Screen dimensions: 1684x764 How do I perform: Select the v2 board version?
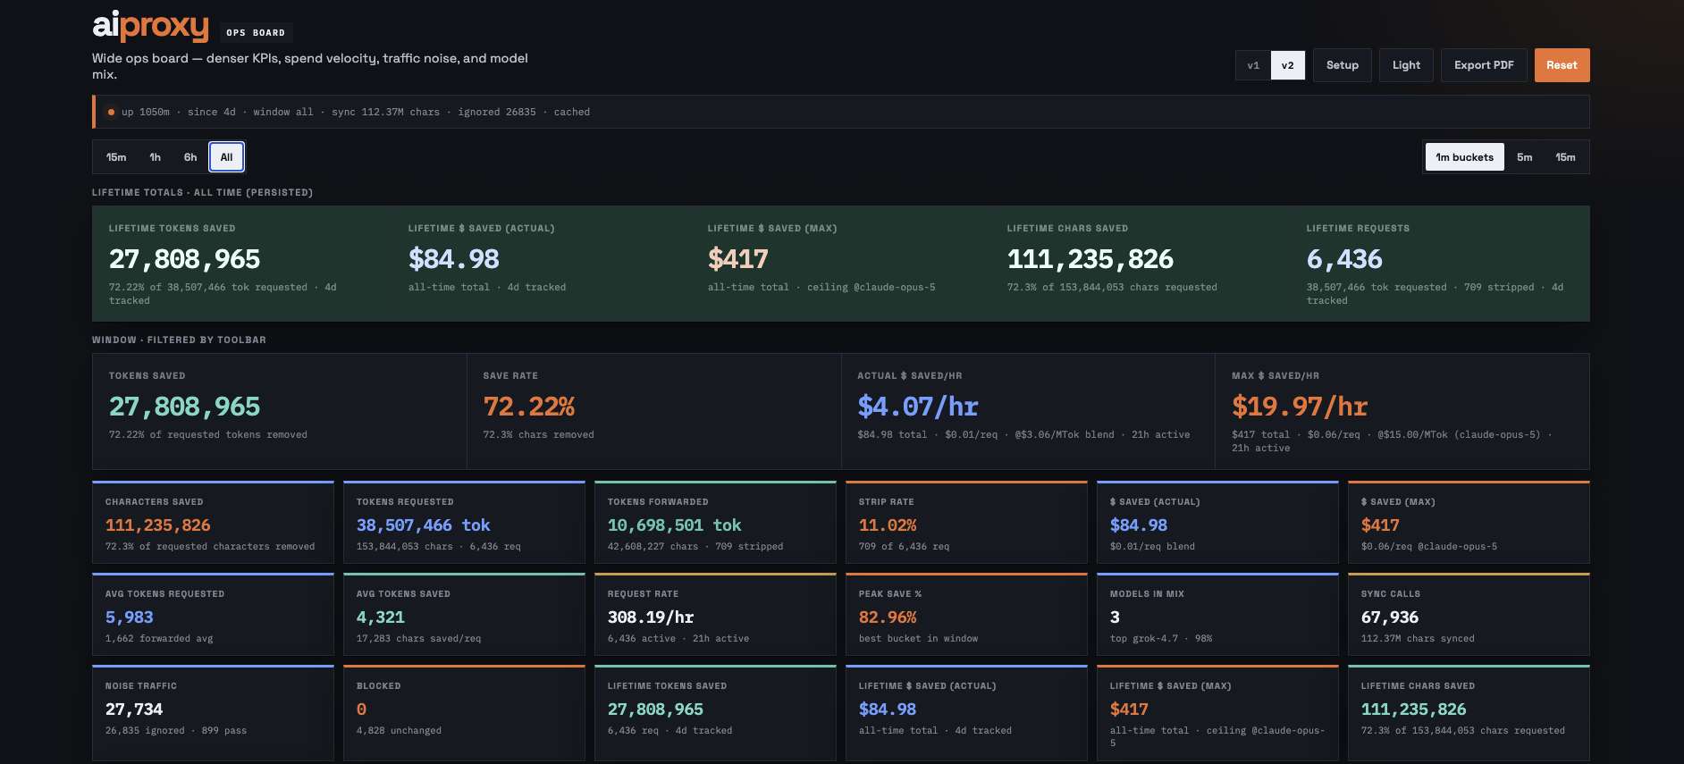click(x=1287, y=65)
